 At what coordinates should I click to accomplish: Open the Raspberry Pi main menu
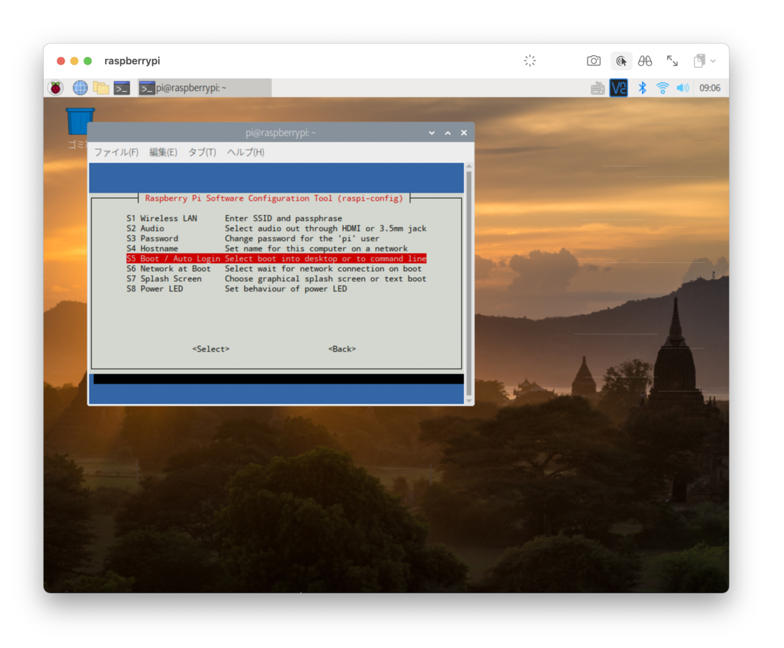click(56, 88)
